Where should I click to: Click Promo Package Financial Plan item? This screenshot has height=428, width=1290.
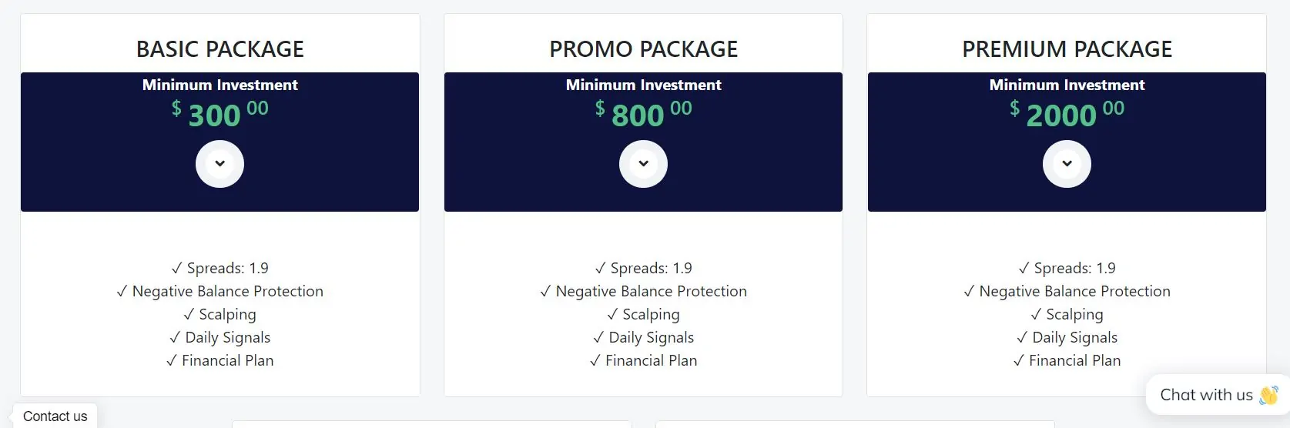[x=643, y=360]
